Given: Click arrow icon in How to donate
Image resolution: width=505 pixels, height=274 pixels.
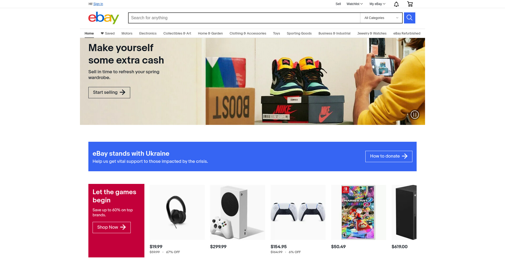Looking at the screenshot, I should pos(405,156).
